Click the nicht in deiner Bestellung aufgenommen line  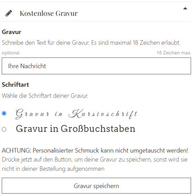point(53,169)
